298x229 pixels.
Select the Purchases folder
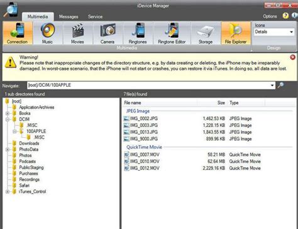[x=28, y=174]
